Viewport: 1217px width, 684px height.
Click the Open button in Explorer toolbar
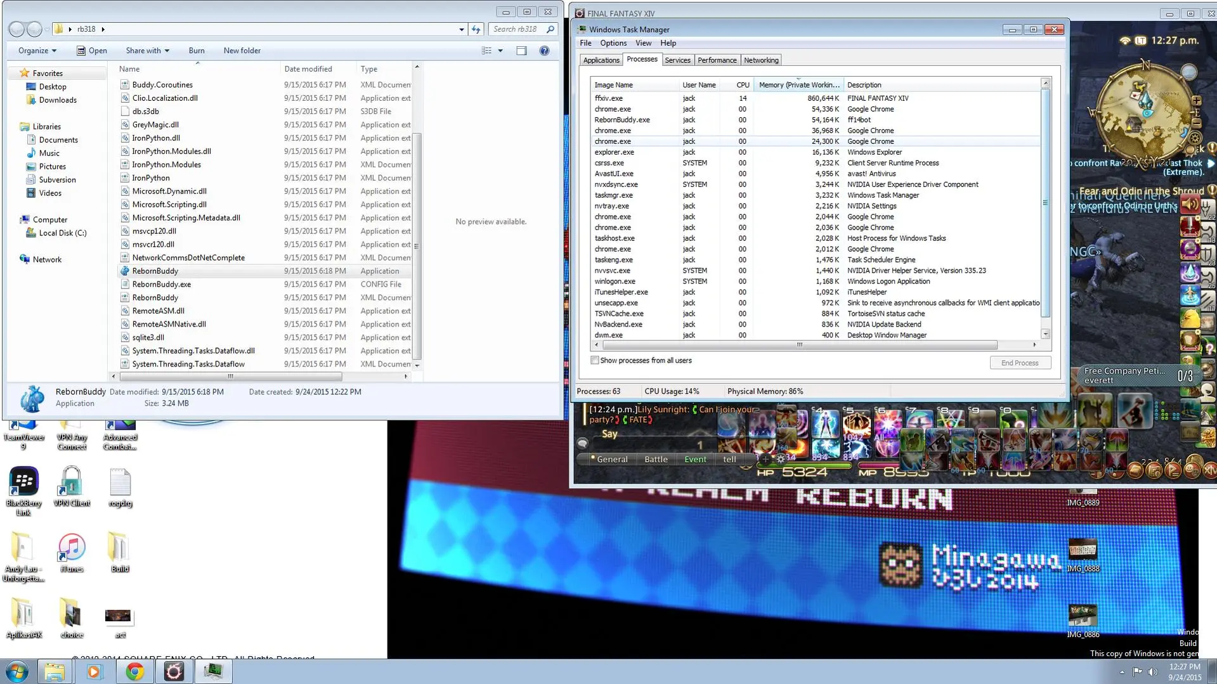pos(91,51)
